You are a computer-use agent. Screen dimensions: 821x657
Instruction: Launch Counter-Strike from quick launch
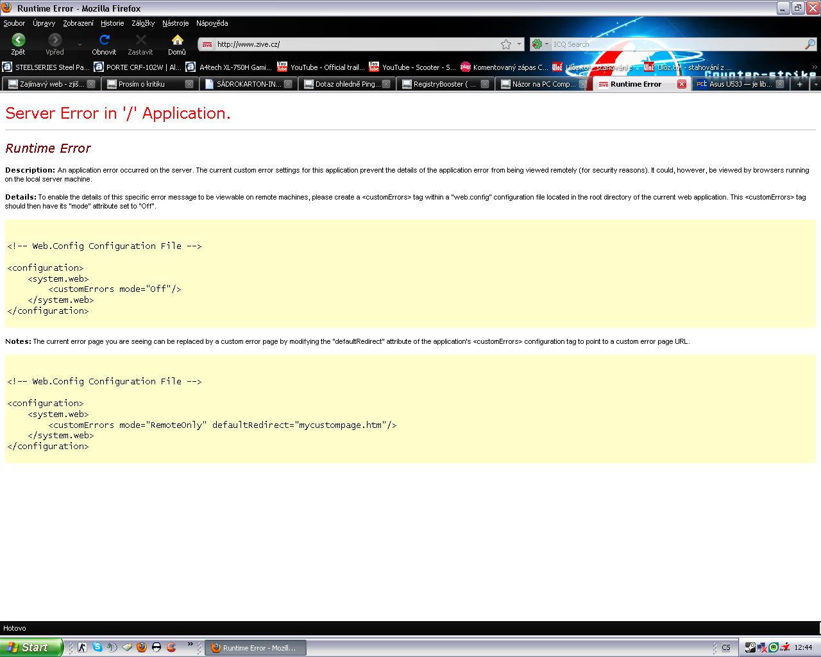coord(82,647)
